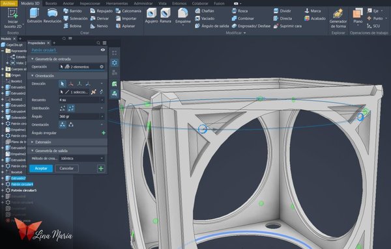Select the Agujero hole tool
Image resolution: width=391 pixels, height=249 pixels.
151,16
